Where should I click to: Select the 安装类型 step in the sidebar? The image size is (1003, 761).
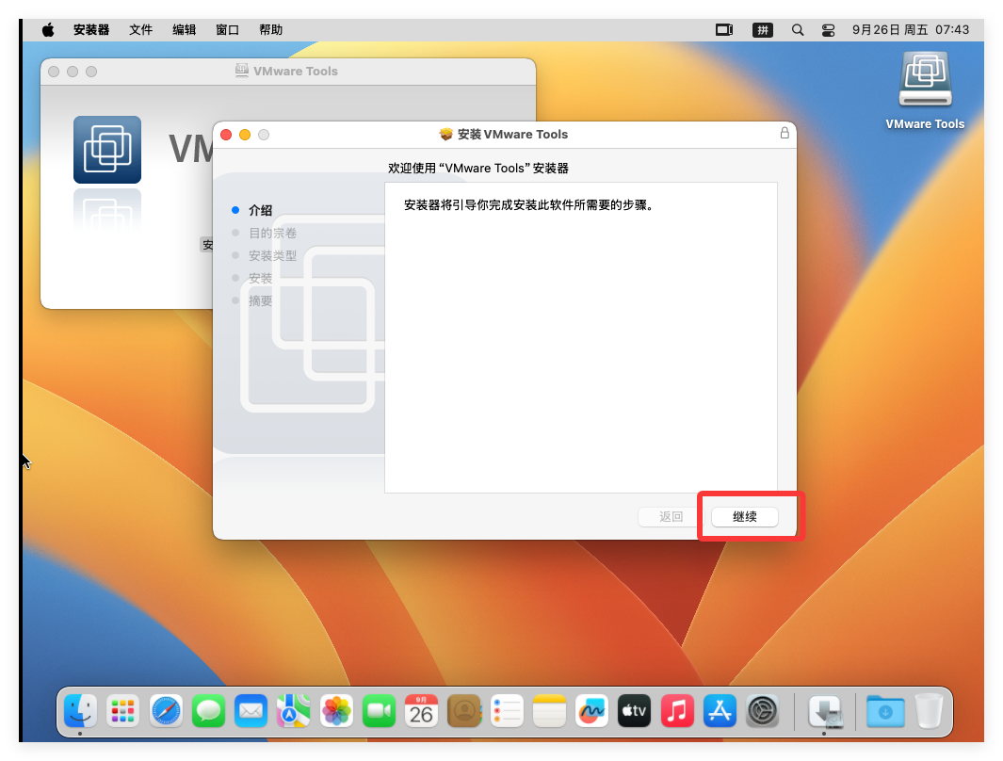point(272,256)
